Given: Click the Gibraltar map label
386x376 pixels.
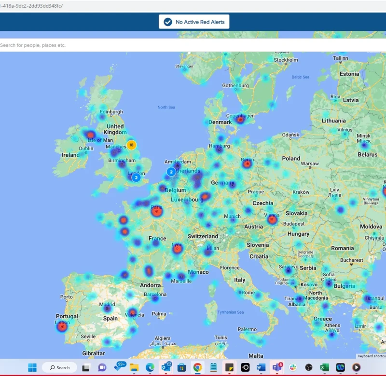Looking at the screenshot, I should point(93,353).
